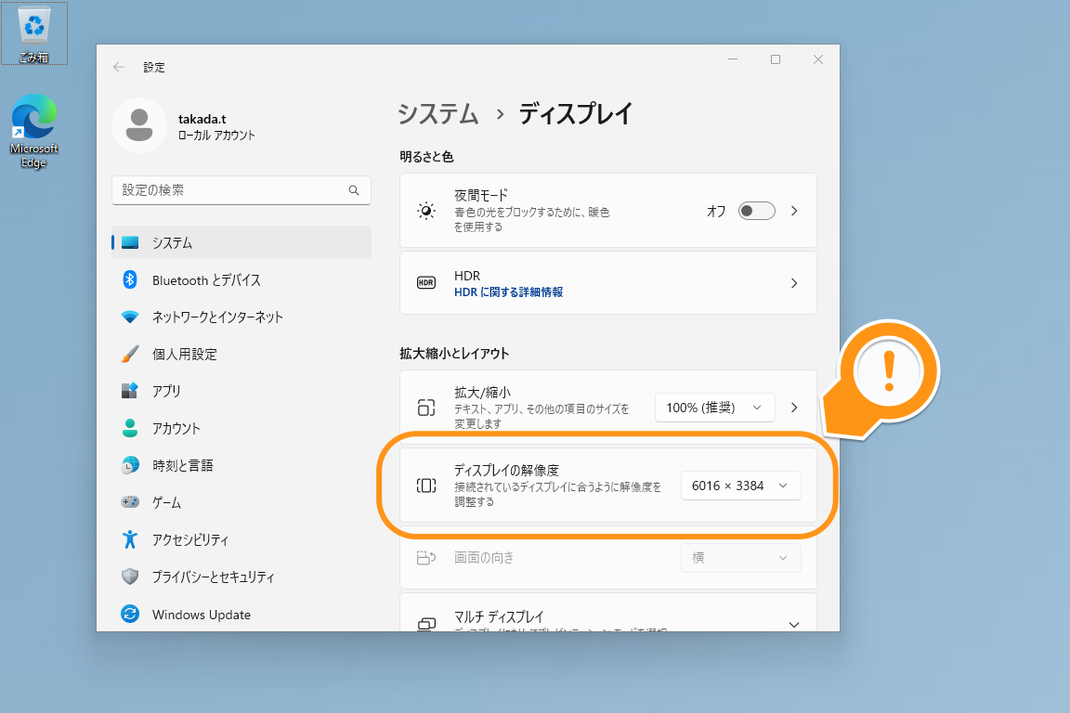The height and width of the screenshot is (713, 1070).
Task: Click the network Wi-Fi icon in sidebar
Action: point(130,317)
